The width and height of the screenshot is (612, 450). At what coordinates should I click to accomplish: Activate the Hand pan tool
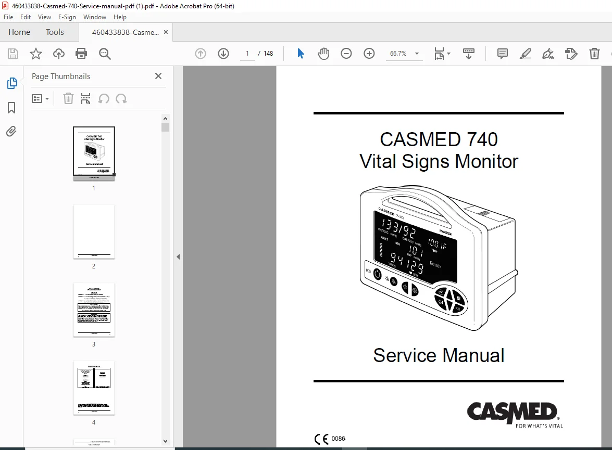pos(323,54)
